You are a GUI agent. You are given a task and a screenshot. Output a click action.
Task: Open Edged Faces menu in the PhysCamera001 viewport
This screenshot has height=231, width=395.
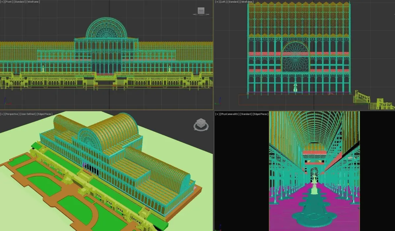coord(260,114)
